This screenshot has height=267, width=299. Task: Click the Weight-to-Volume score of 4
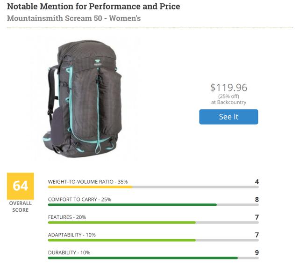256,181
